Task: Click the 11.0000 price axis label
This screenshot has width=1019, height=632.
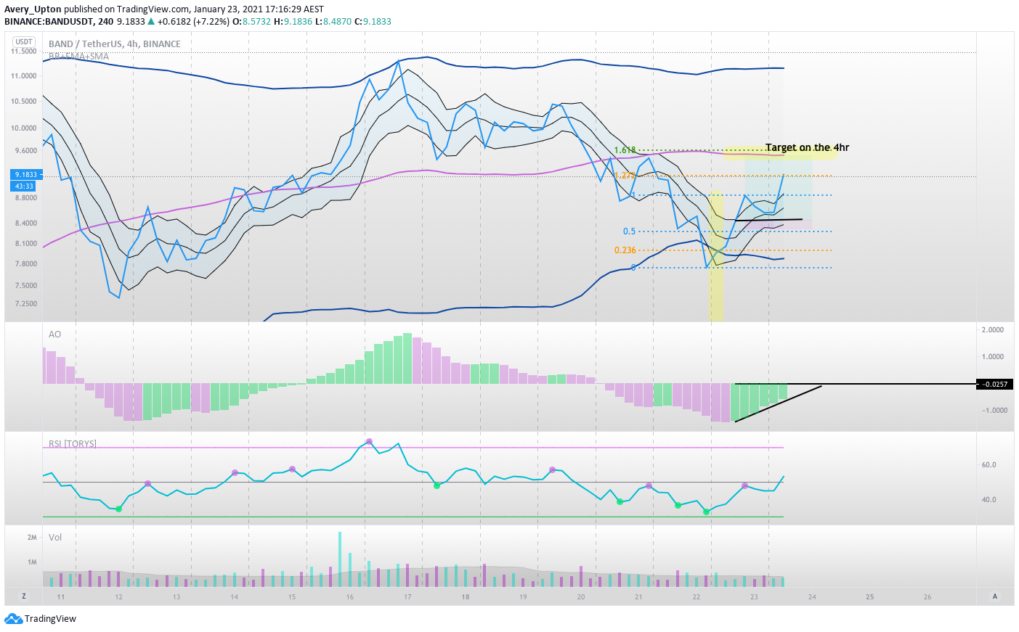Action: click(24, 75)
